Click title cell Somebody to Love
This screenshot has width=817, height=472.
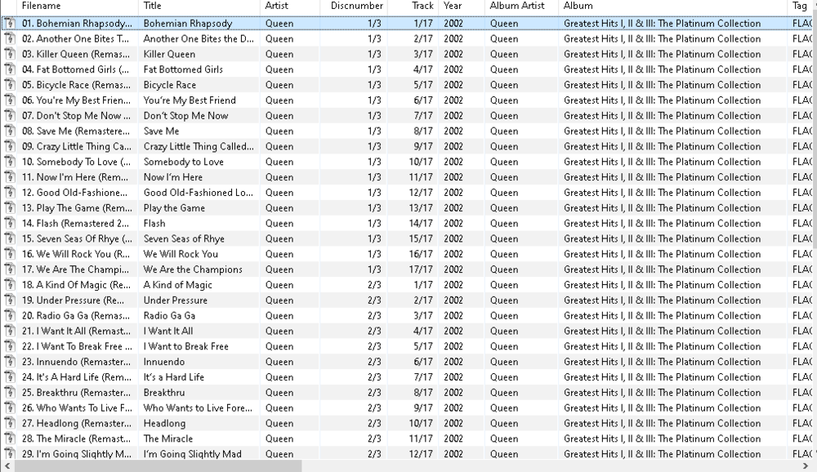coord(183,162)
